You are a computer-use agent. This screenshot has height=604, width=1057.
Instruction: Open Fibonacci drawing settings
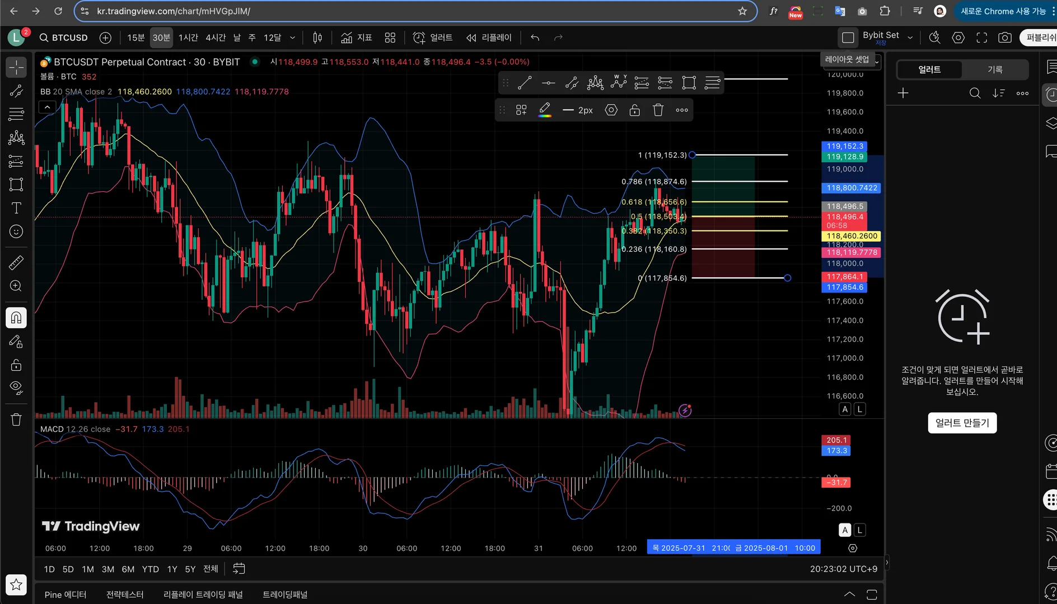[611, 110]
